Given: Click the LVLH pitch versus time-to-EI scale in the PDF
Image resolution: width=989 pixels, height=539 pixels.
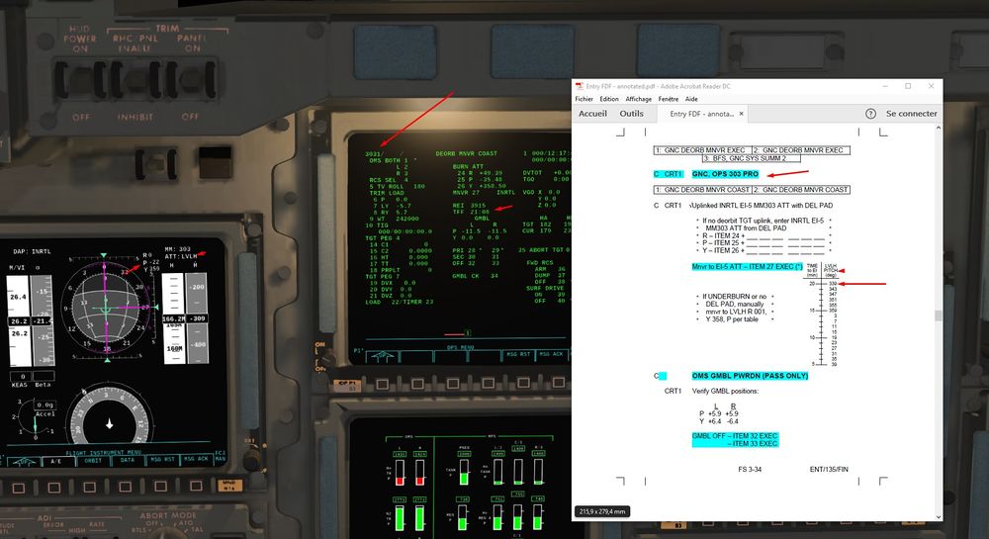Looking at the screenshot, I should pos(823,315).
